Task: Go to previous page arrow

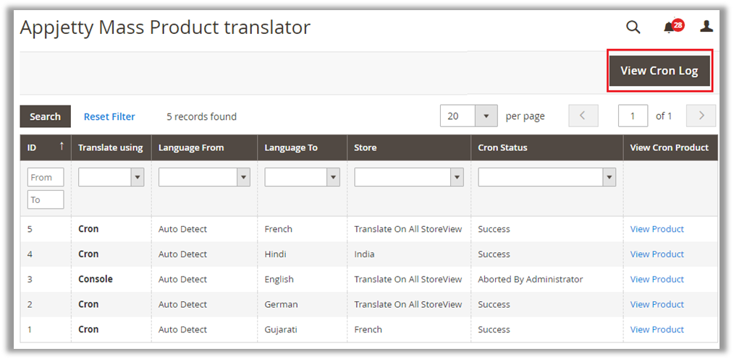Action: pos(583,116)
